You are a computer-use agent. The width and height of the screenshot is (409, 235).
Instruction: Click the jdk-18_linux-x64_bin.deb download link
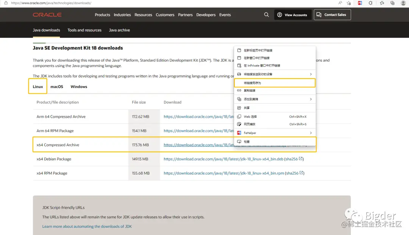[223, 159]
